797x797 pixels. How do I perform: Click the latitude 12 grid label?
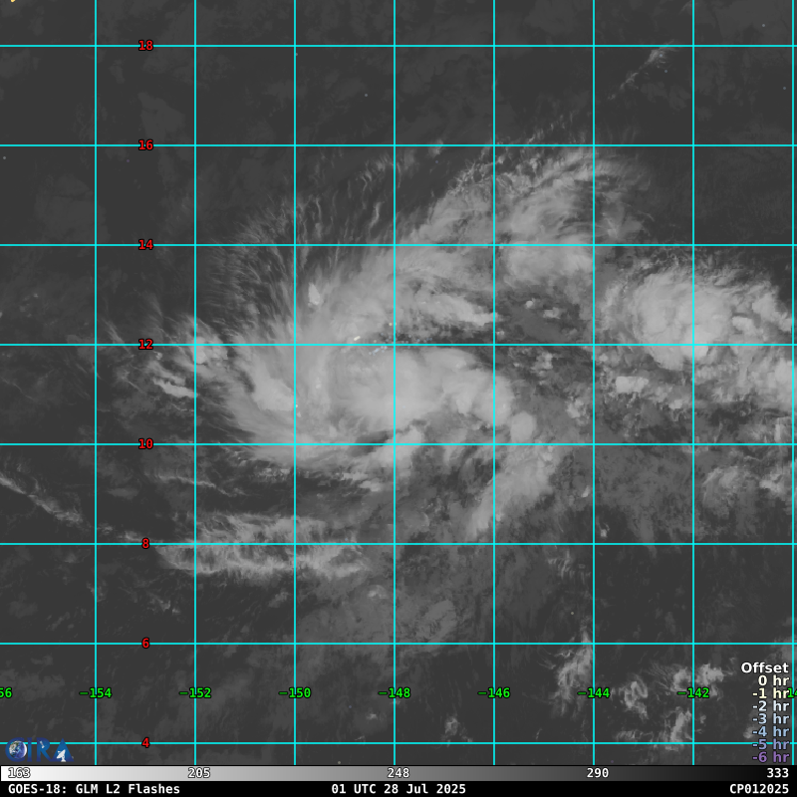pos(145,345)
